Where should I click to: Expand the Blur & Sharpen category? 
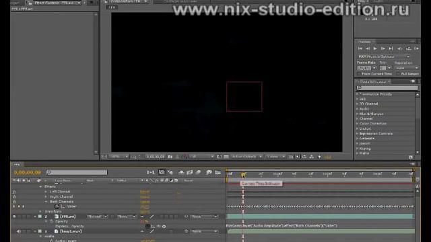click(358, 114)
